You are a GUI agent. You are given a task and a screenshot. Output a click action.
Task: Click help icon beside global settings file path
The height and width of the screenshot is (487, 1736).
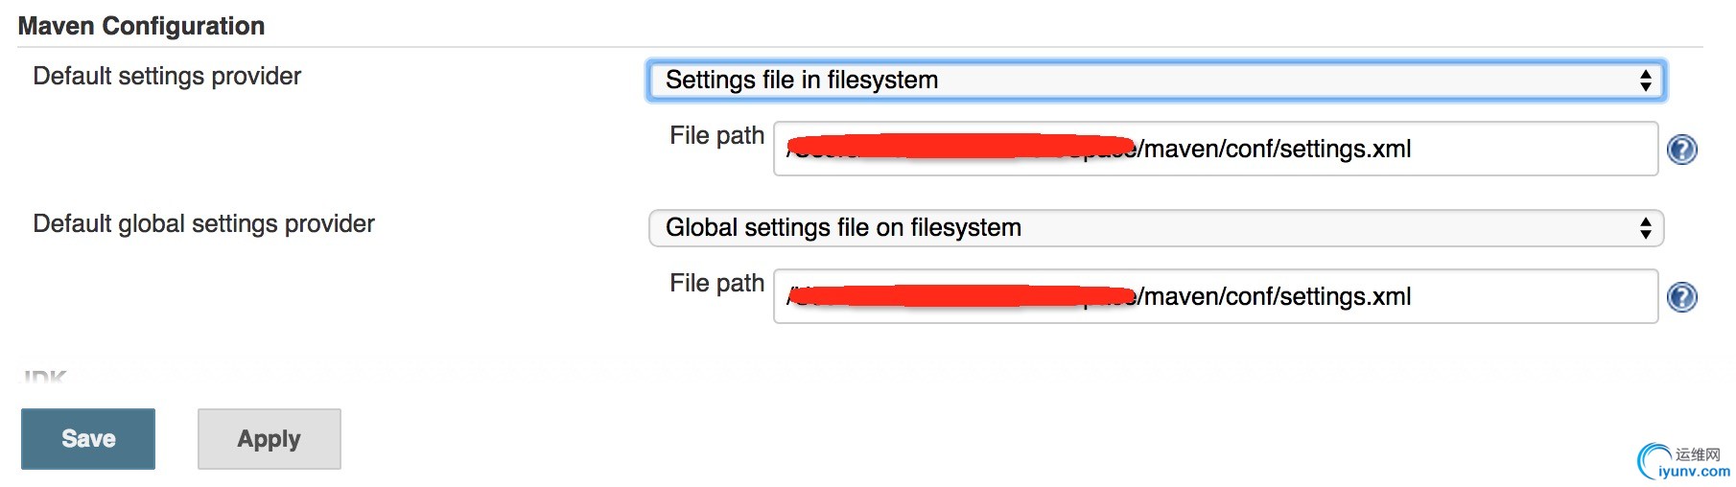pyautogui.click(x=1682, y=297)
